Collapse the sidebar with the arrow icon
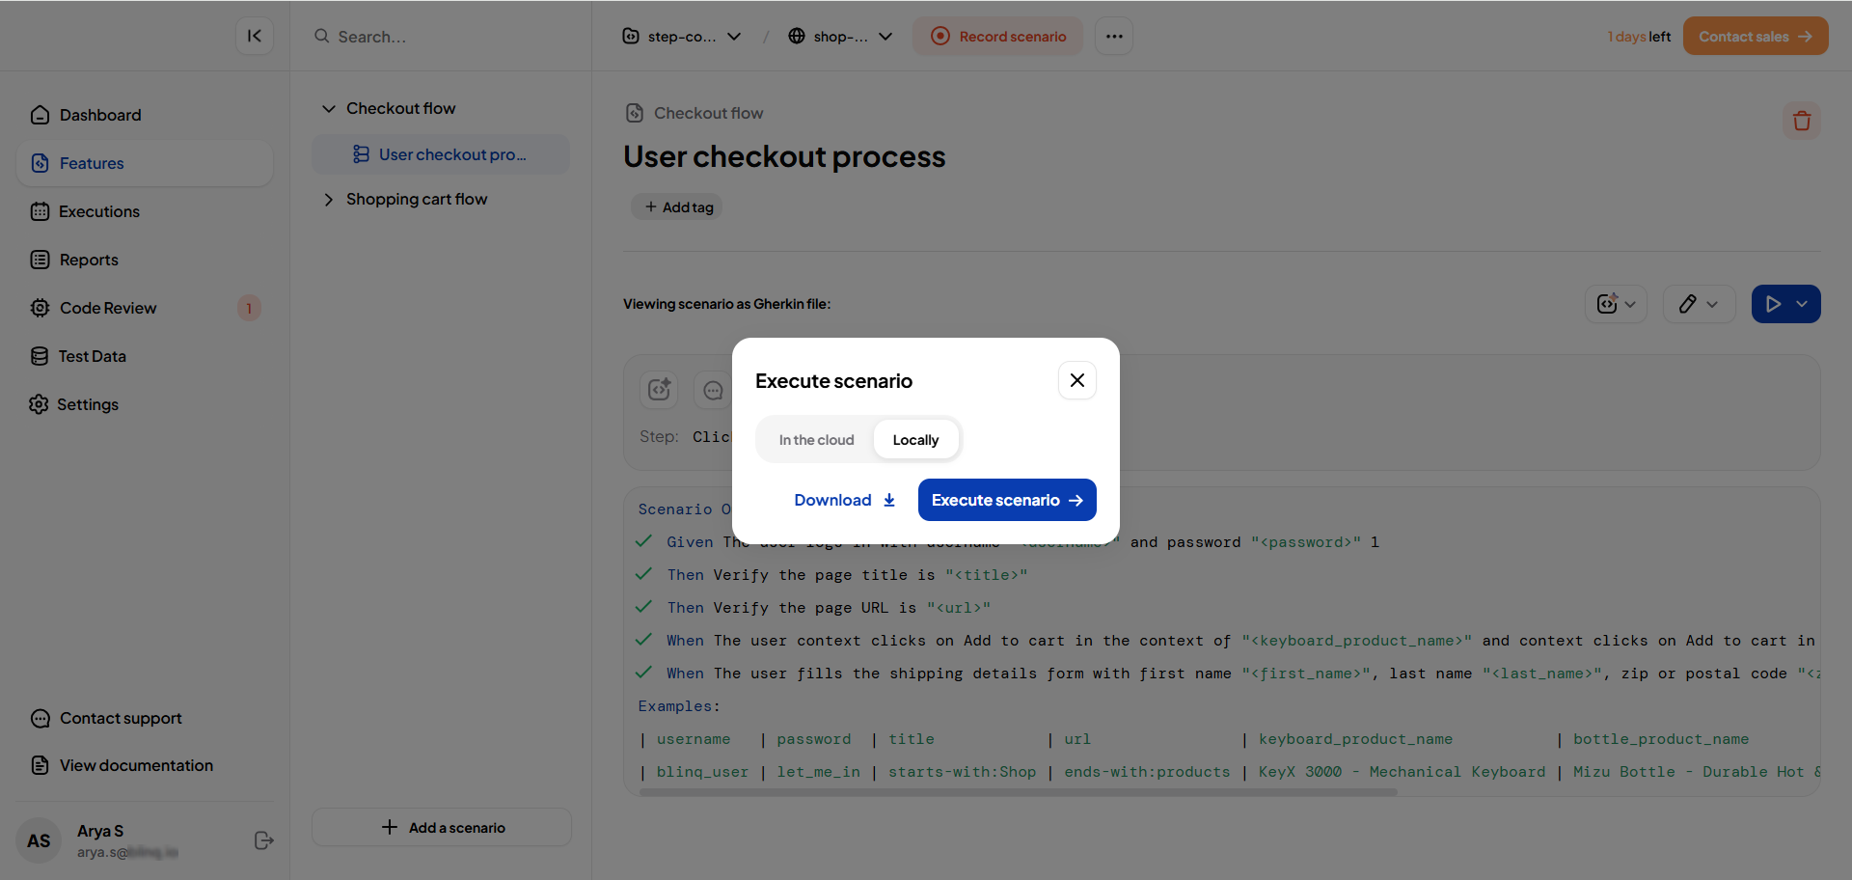 coord(254,36)
